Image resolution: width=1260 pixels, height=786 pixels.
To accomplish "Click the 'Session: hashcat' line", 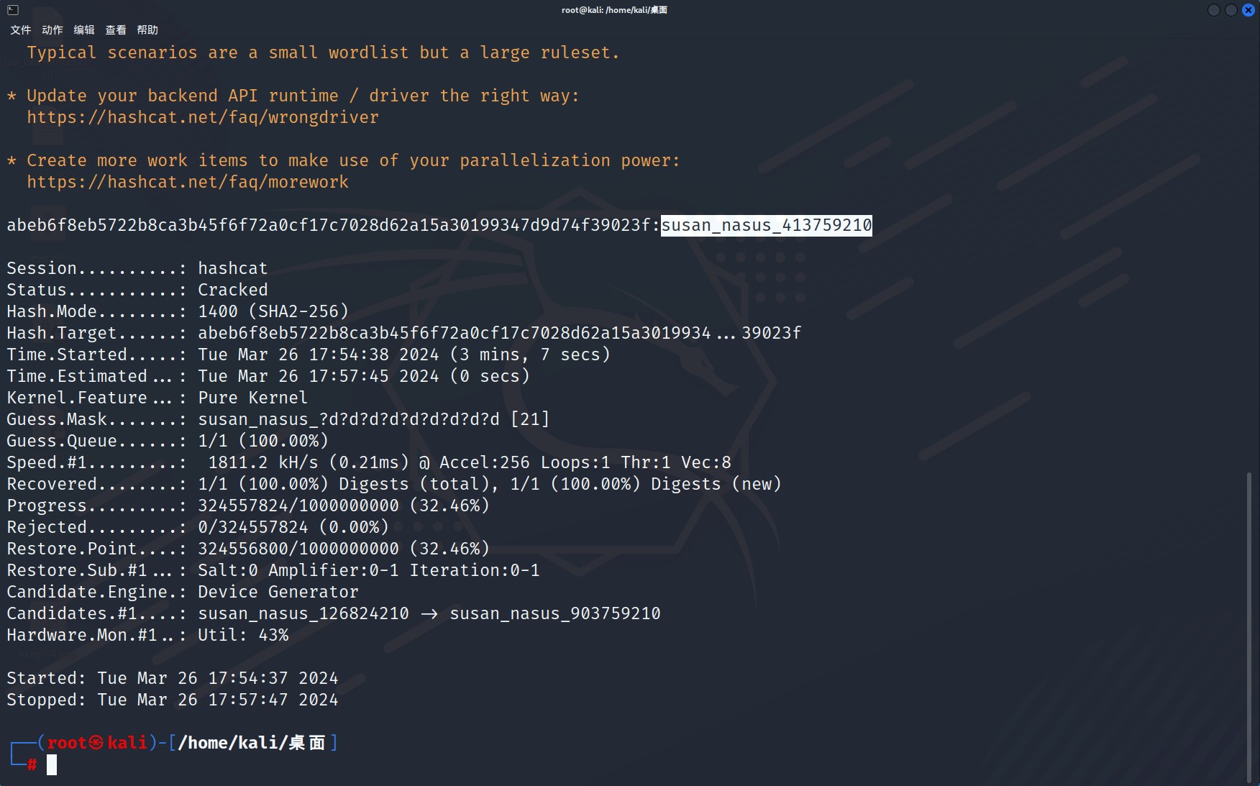I will pos(137,268).
